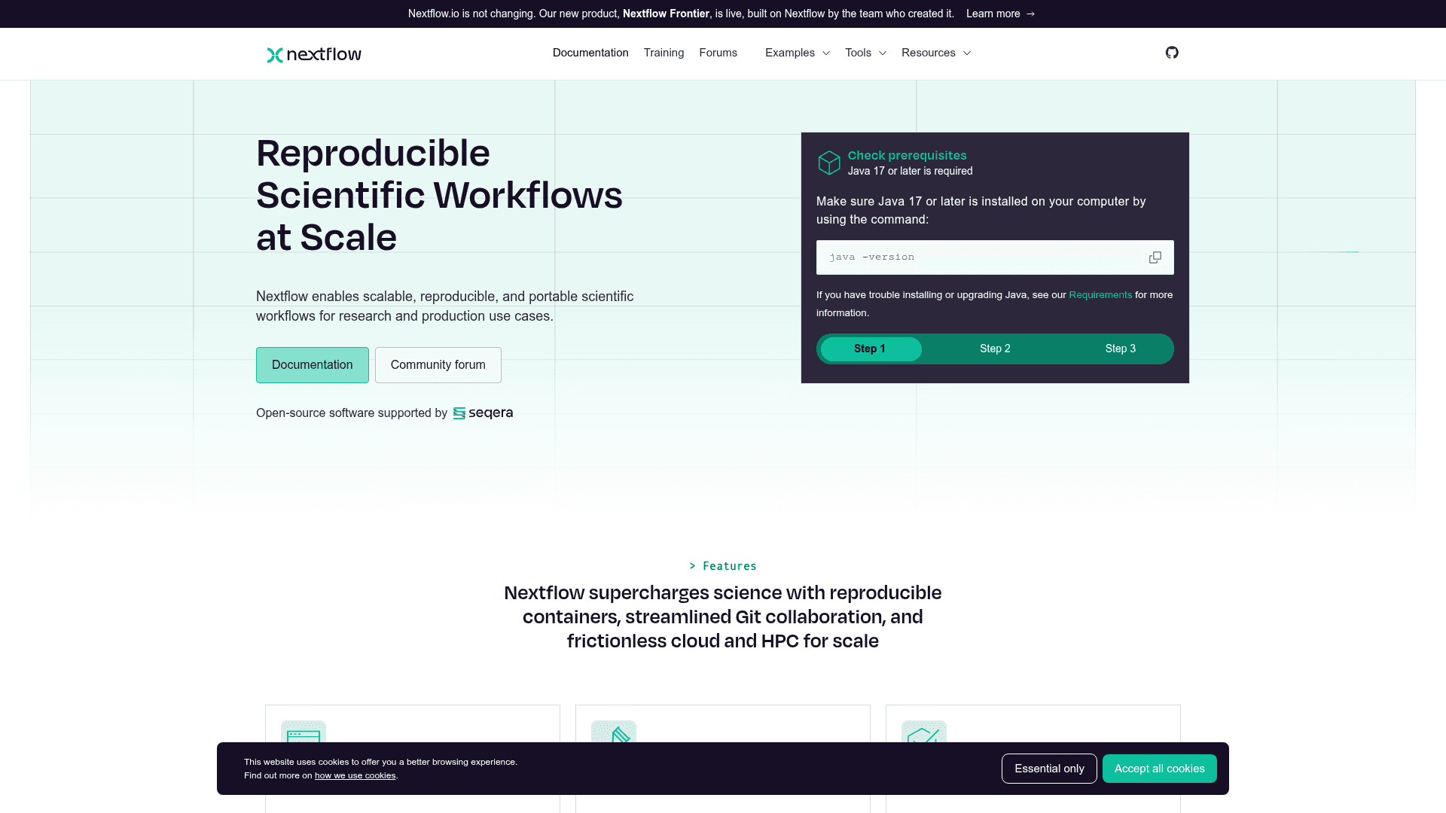Click the Seqera logo
The height and width of the screenshot is (813, 1446).
click(483, 413)
